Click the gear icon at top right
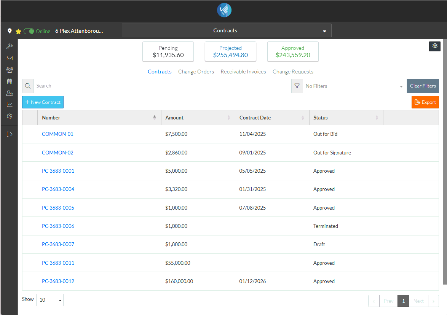This screenshot has width=447, height=315. point(435,46)
